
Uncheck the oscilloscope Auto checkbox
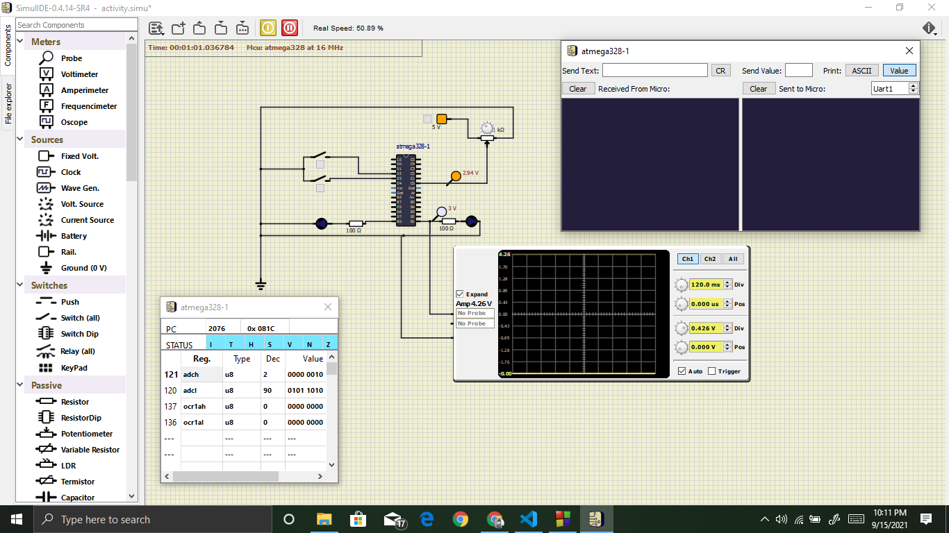(x=682, y=371)
